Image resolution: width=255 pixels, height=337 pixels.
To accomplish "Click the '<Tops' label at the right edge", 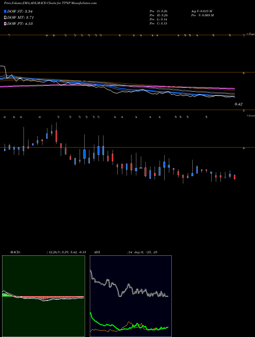I will coord(250,34).
